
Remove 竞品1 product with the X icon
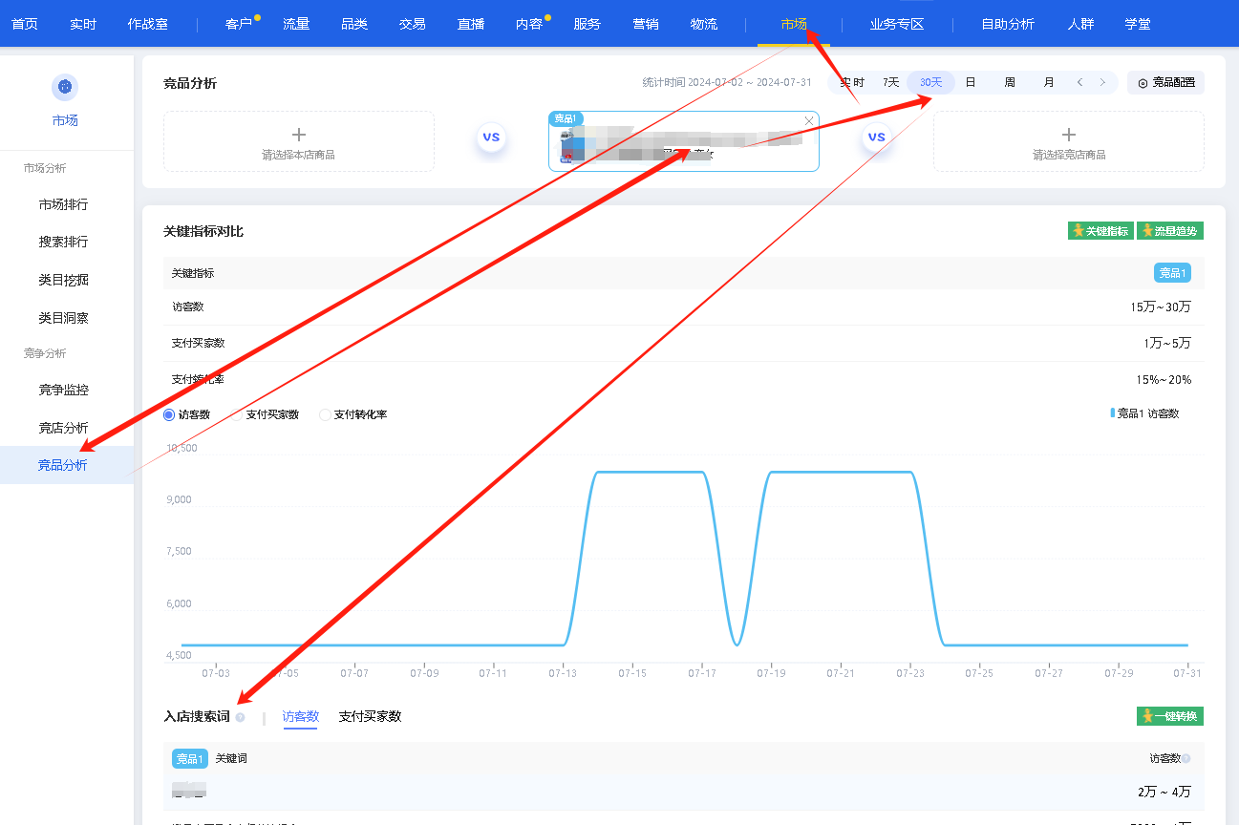(x=809, y=120)
